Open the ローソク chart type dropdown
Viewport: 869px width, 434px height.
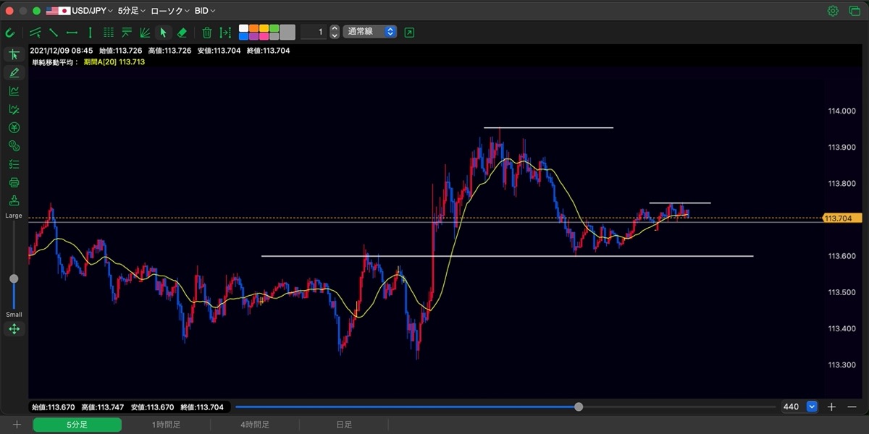[x=170, y=11]
